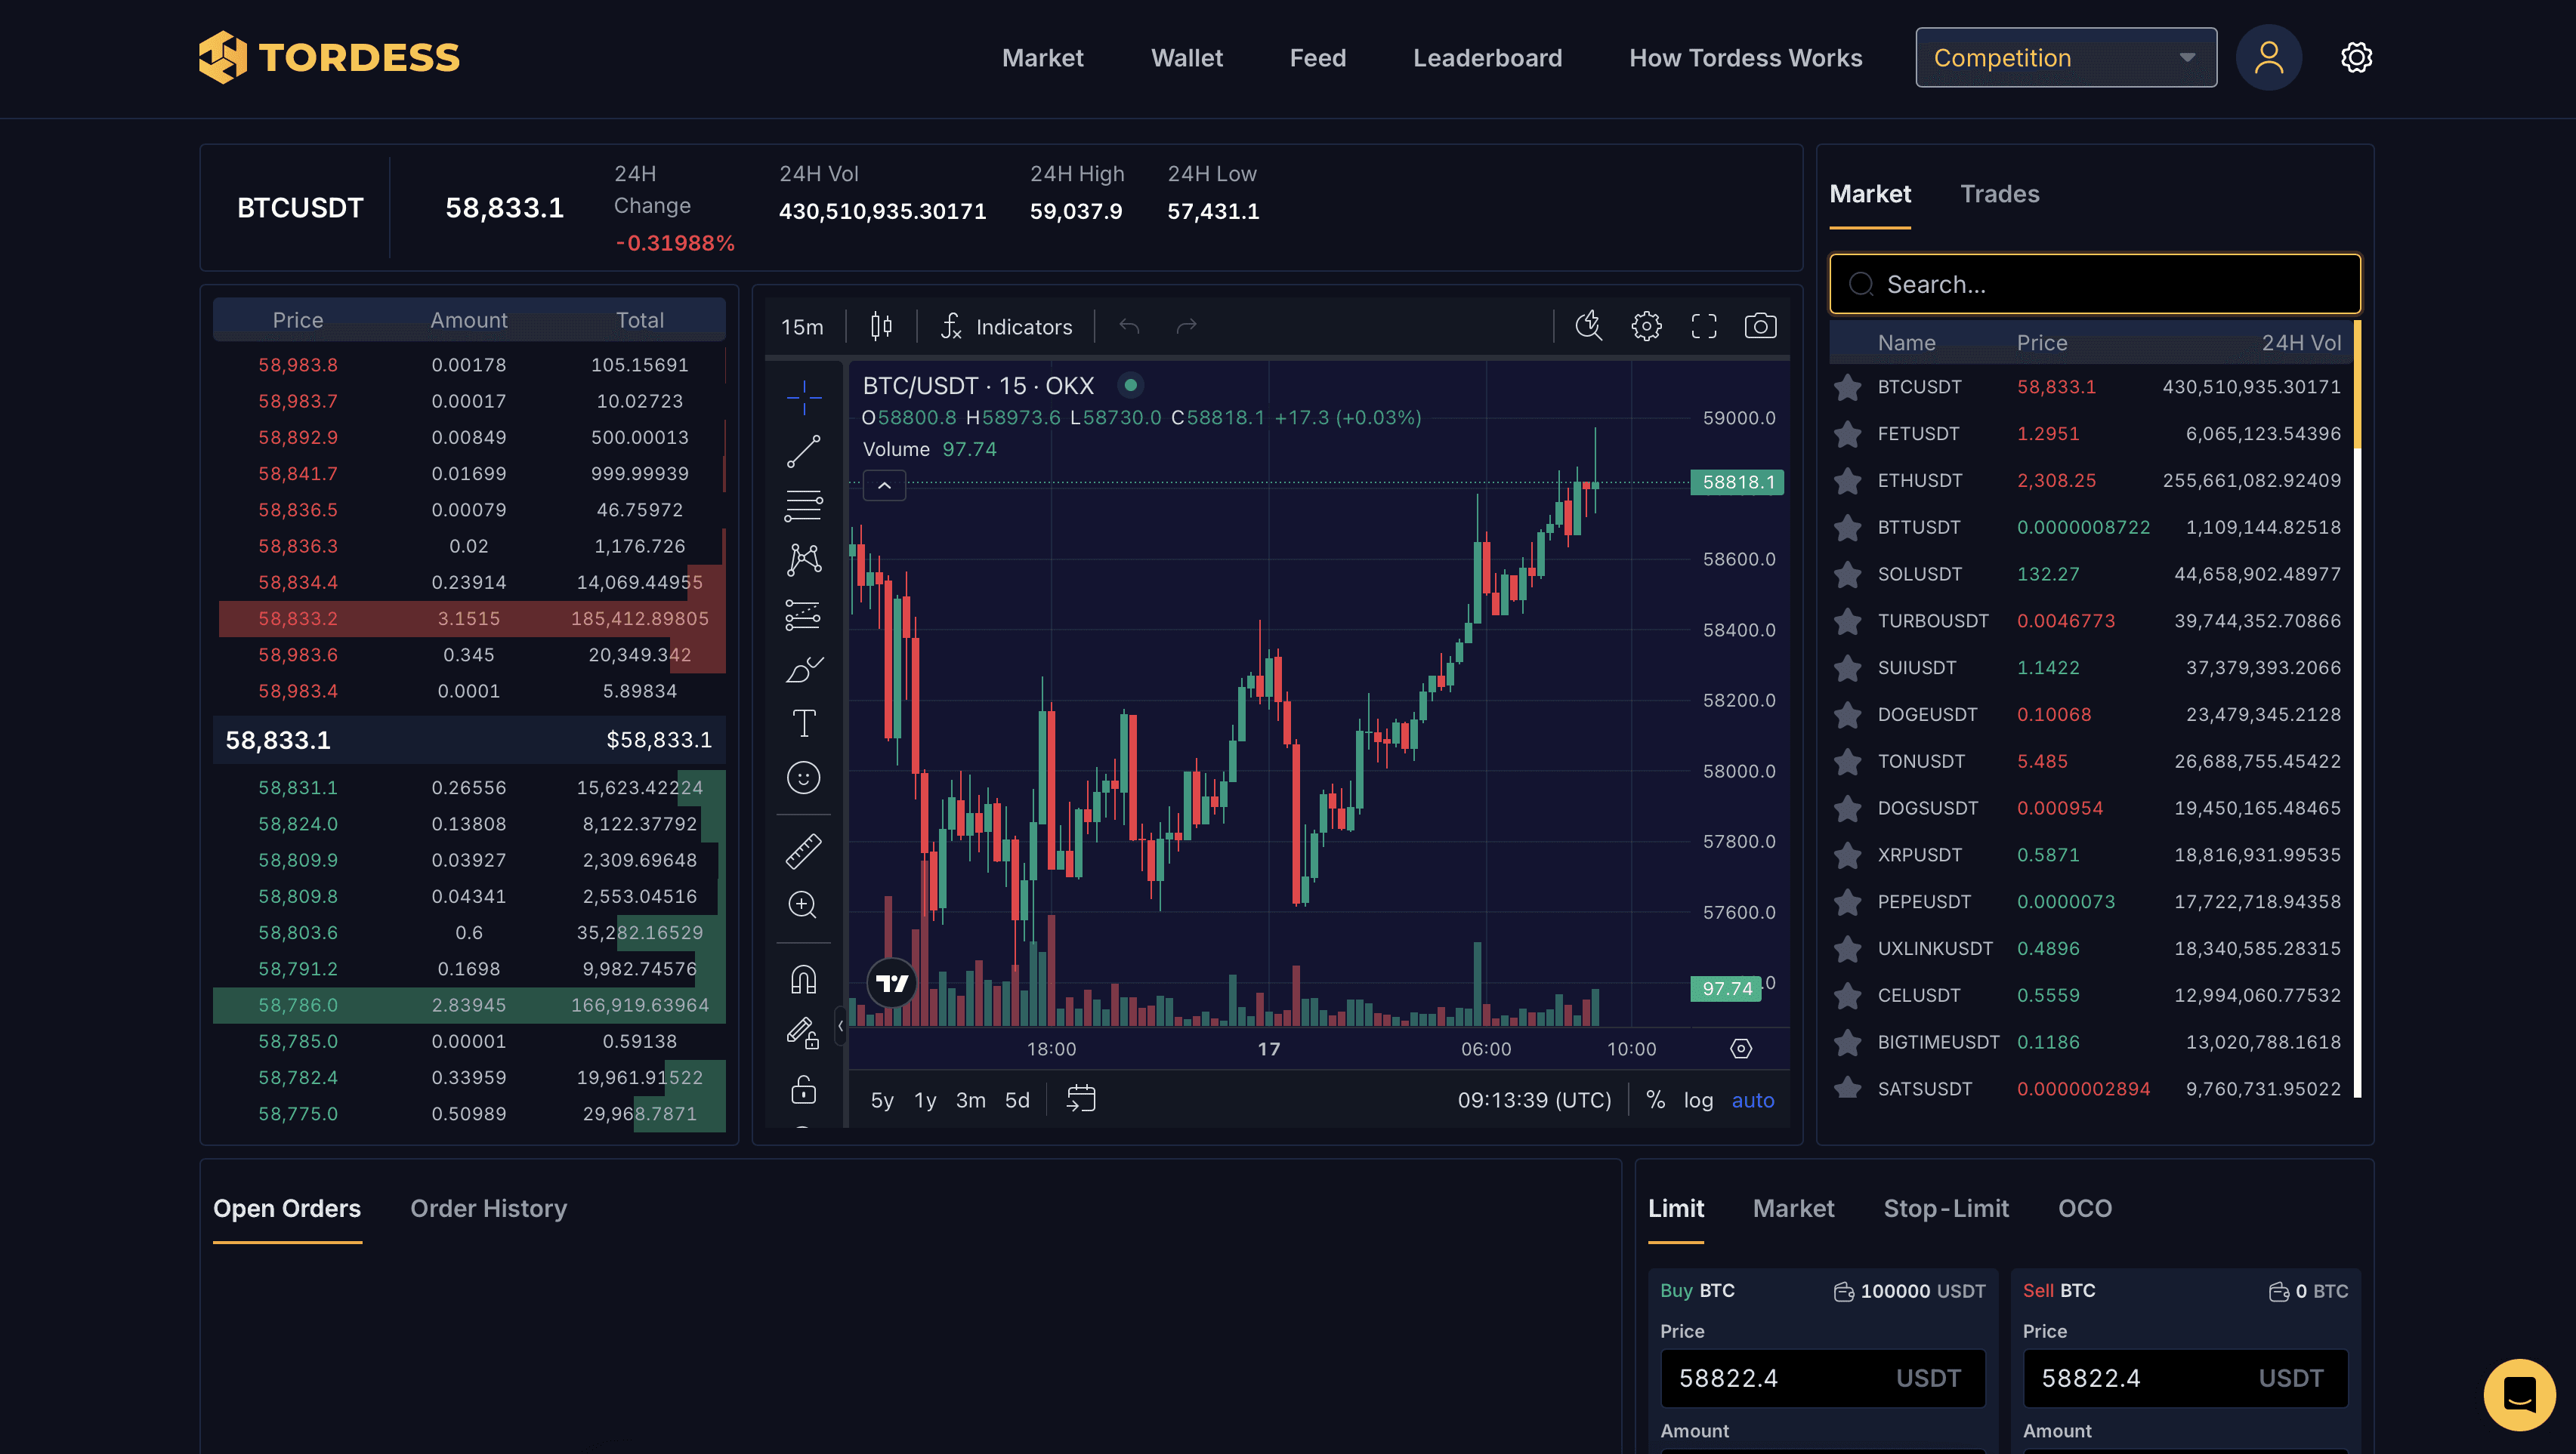The width and height of the screenshot is (2576, 1454).
Task: Open chart settings gear icon
Action: tap(1646, 327)
